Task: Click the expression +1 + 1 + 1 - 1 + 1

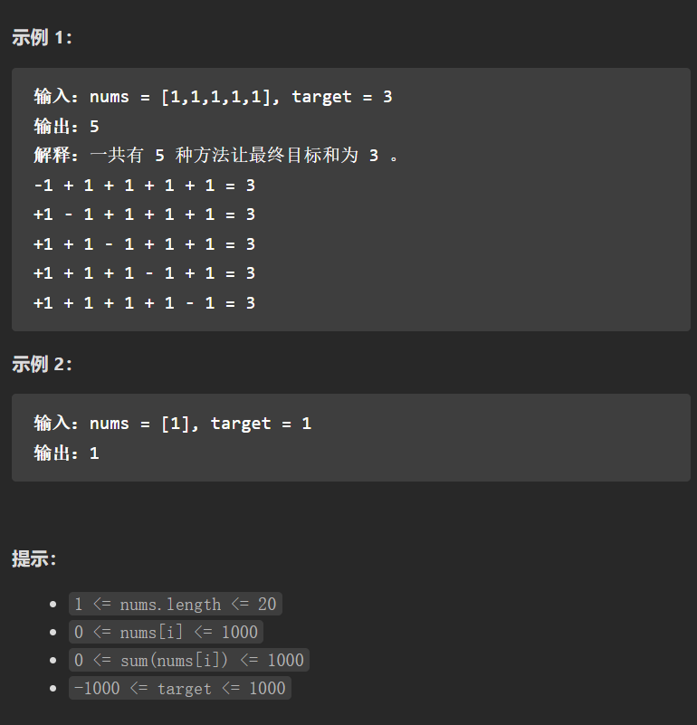Action: click(144, 273)
